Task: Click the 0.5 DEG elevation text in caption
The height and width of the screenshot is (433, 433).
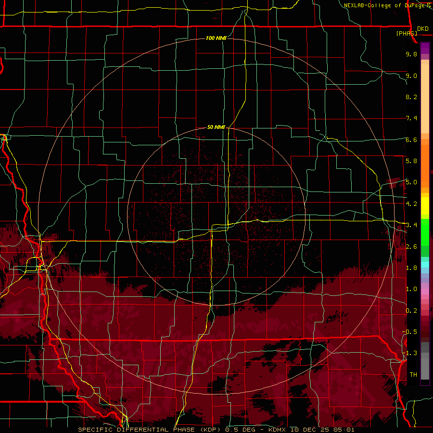Action: click(240, 430)
